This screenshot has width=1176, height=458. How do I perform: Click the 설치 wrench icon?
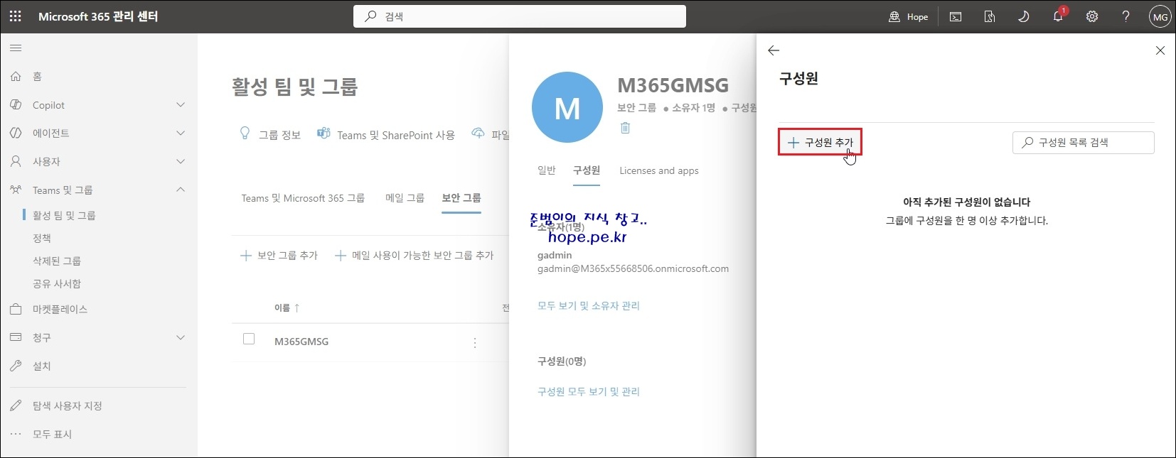click(x=16, y=366)
